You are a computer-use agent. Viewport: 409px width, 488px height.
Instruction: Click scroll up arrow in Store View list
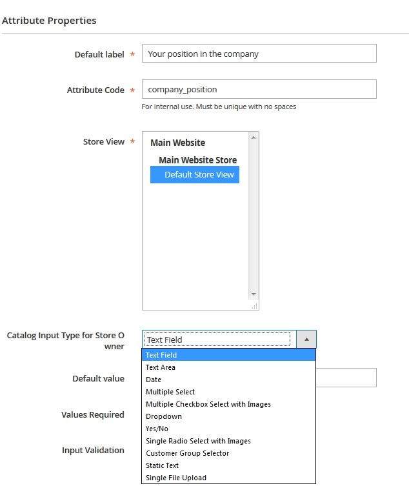pyautogui.click(x=254, y=137)
